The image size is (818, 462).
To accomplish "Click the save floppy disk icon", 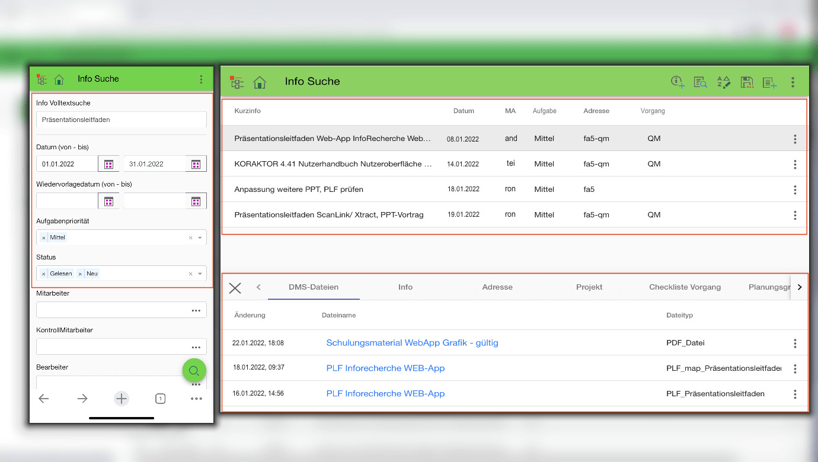I will point(747,82).
